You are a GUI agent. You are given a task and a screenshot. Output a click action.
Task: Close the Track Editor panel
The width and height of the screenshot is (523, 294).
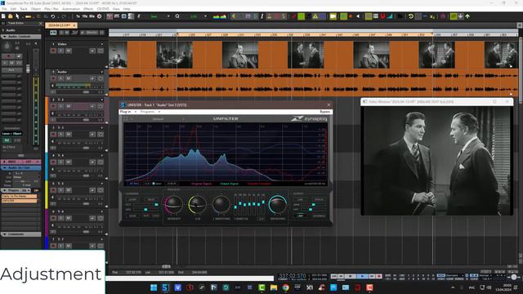point(40,24)
